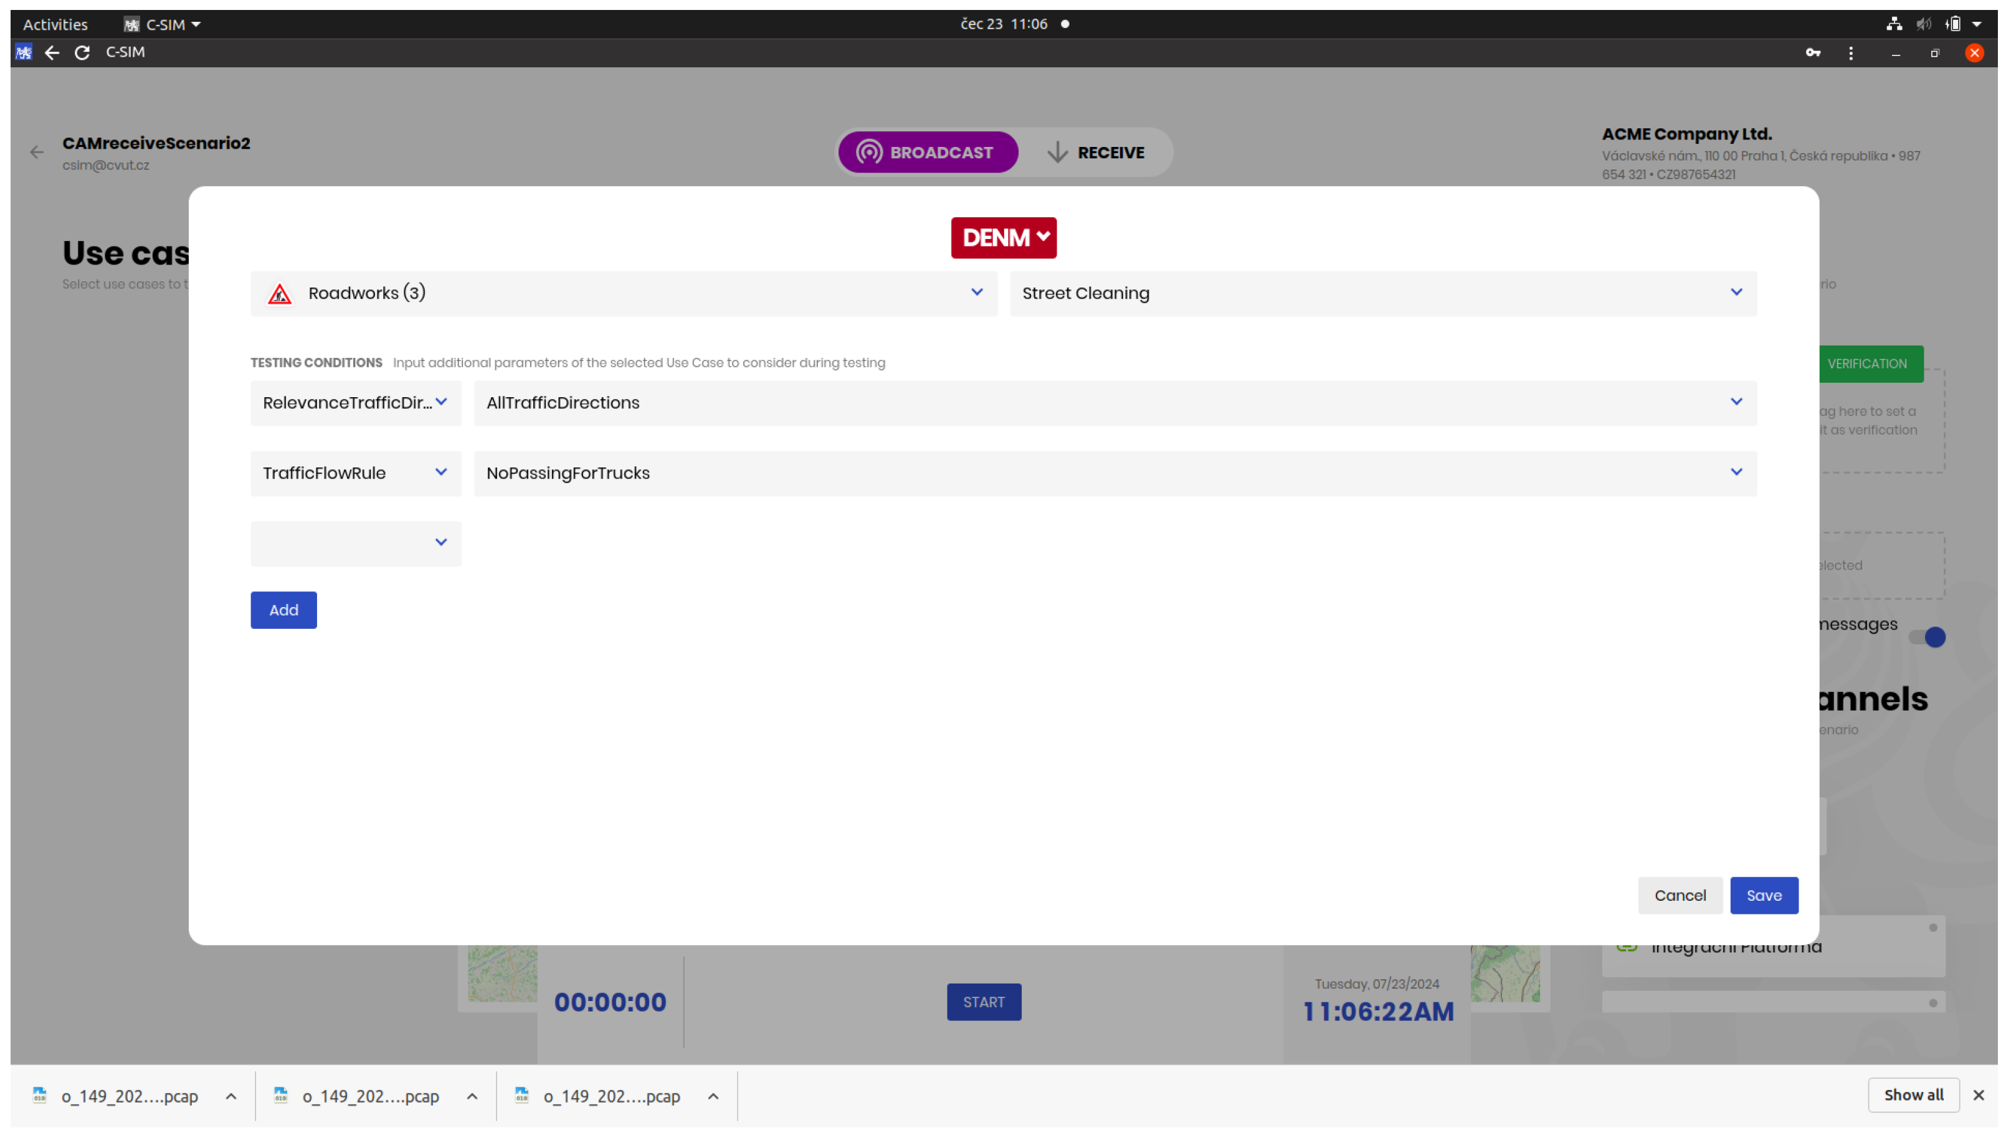Open the password key icon
Image resolution: width=2006 pixels, height=1138 pixels.
pos(1812,52)
